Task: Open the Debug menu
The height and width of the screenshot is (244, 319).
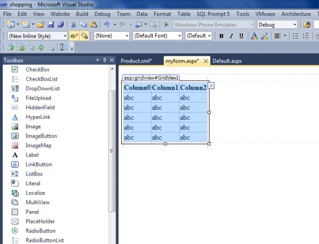Action: pyautogui.click(x=102, y=14)
